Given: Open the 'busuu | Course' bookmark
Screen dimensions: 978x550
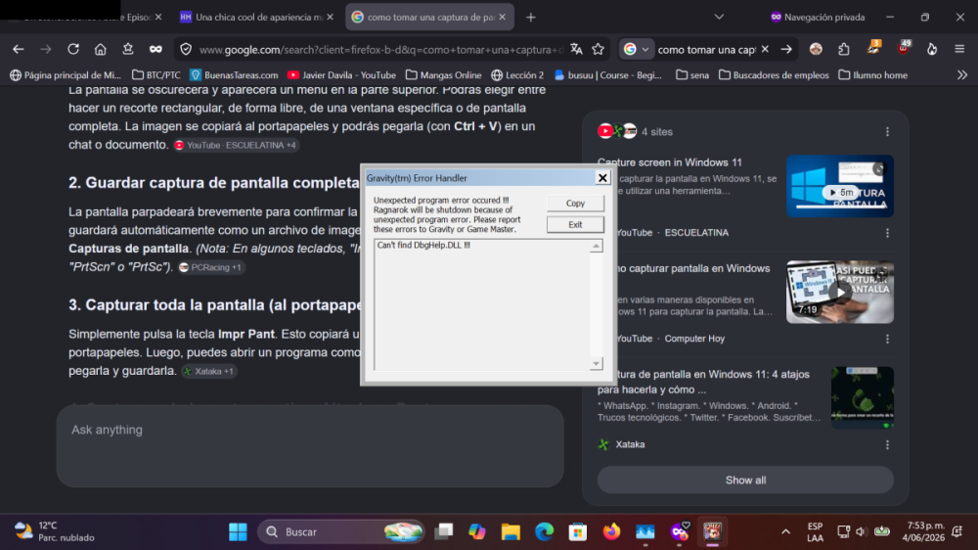Looking at the screenshot, I should click(607, 75).
